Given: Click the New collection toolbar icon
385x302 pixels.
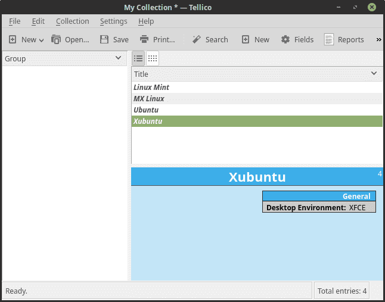Looking at the screenshot, I should (13, 39).
